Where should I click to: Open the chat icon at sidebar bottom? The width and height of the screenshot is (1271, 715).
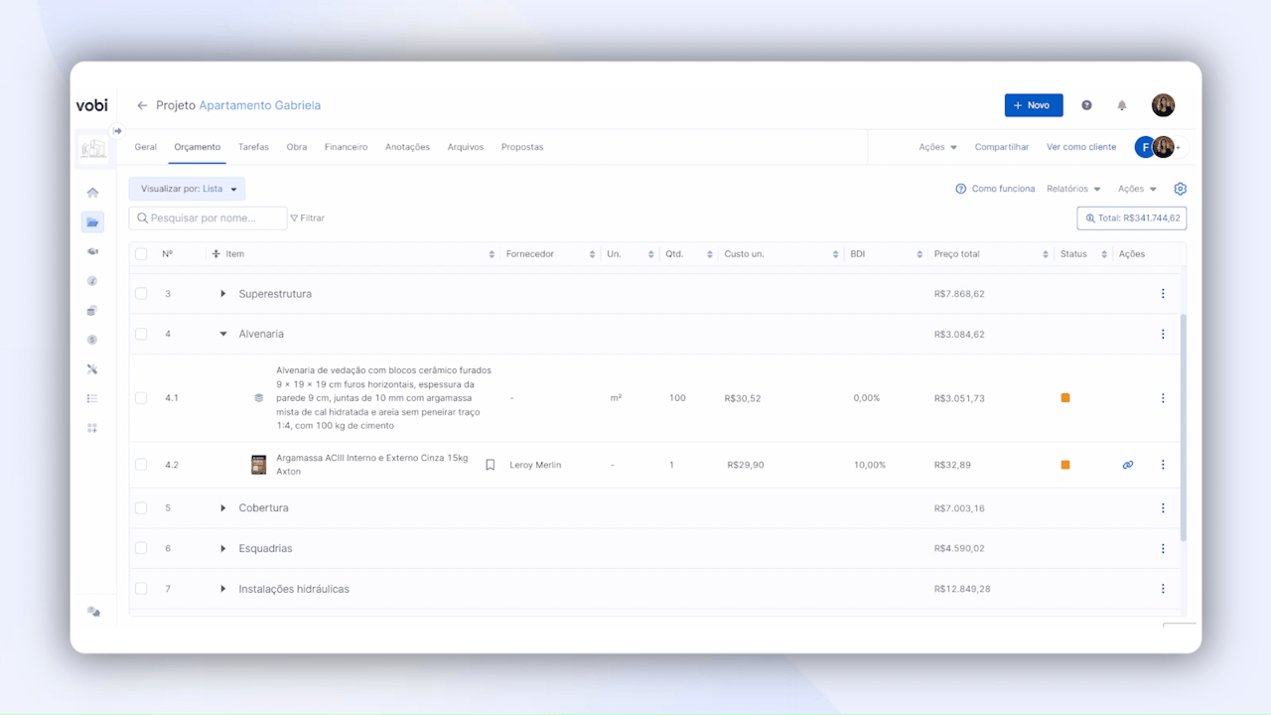(x=93, y=612)
